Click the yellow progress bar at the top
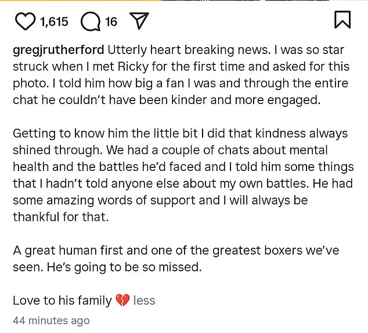368x333 pixels. (x=80, y=0)
